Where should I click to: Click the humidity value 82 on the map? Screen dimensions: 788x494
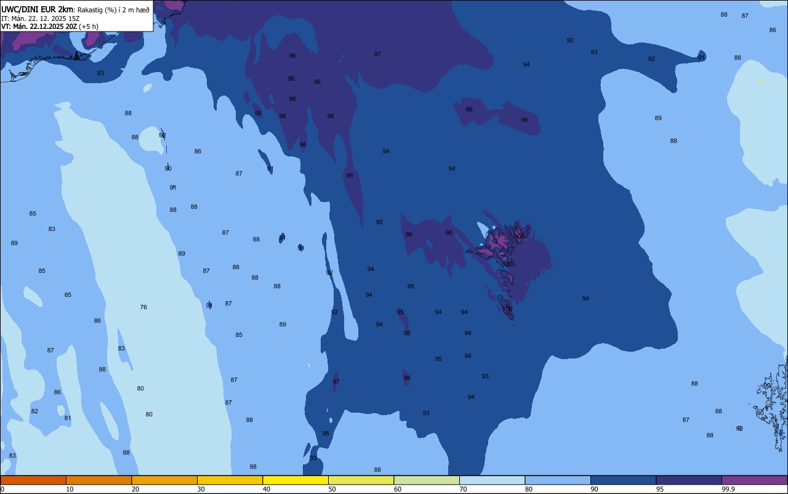pos(34,411)
